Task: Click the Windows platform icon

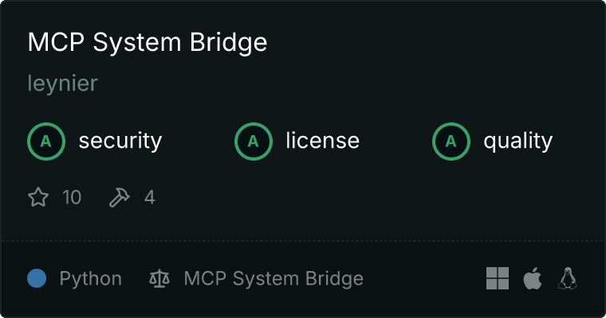Action: [498, 278]
